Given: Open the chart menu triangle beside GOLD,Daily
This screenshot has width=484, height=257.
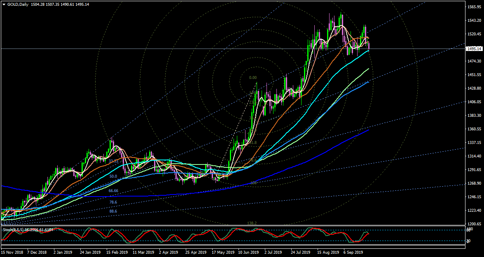Looking at the screenshot, I should [x=4, y=4].
